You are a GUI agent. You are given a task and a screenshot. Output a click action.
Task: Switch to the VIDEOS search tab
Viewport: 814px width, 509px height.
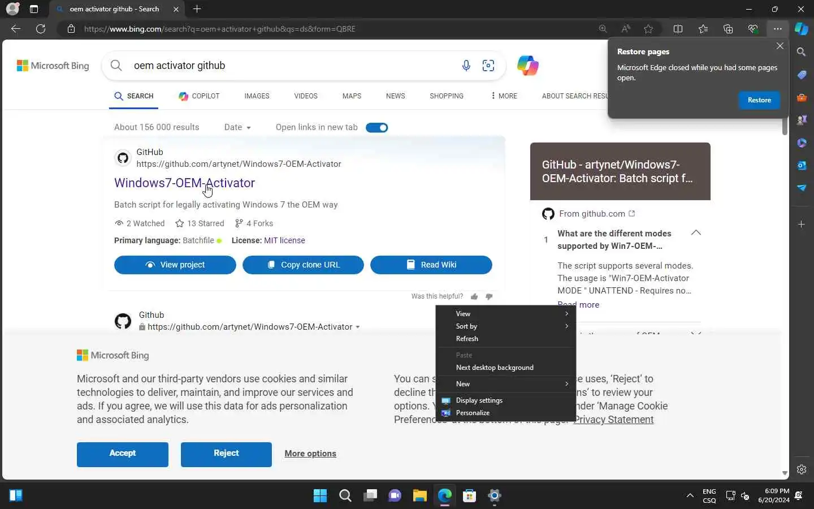tap(306, 96)
